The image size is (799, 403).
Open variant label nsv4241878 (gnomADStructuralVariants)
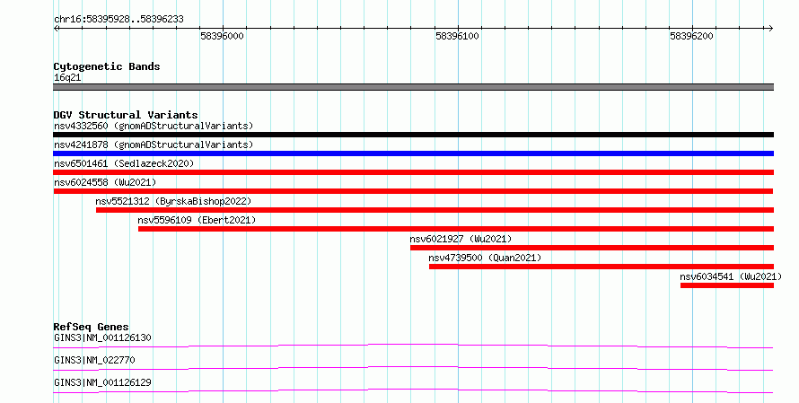coord(154,145)
